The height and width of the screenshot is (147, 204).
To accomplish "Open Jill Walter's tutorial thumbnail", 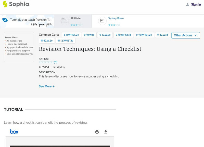I will click(65, 21).
